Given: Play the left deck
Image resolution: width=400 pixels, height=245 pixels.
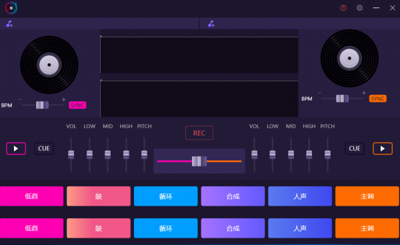Looking at the screenshot, I should pyautogui.click(x=16, y=148).
